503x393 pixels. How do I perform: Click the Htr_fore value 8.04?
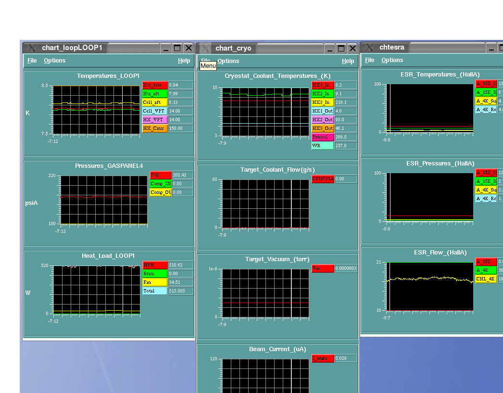[x=181, y=85]
